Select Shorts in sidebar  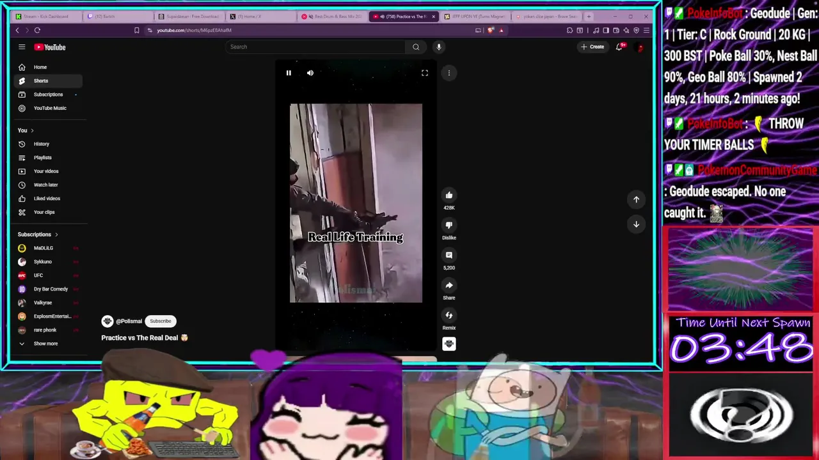pos(48,80)
